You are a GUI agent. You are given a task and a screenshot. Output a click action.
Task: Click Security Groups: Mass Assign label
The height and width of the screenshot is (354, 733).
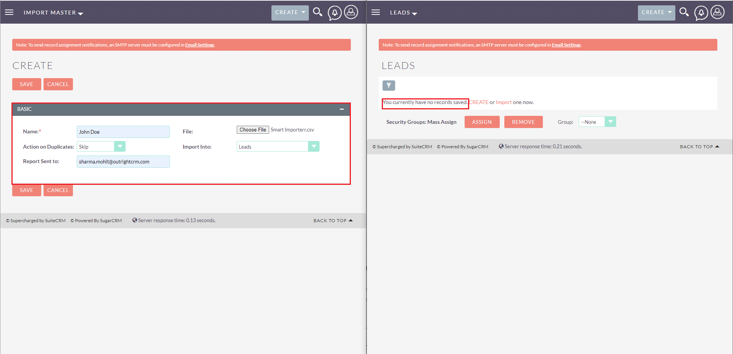(421, 122)
